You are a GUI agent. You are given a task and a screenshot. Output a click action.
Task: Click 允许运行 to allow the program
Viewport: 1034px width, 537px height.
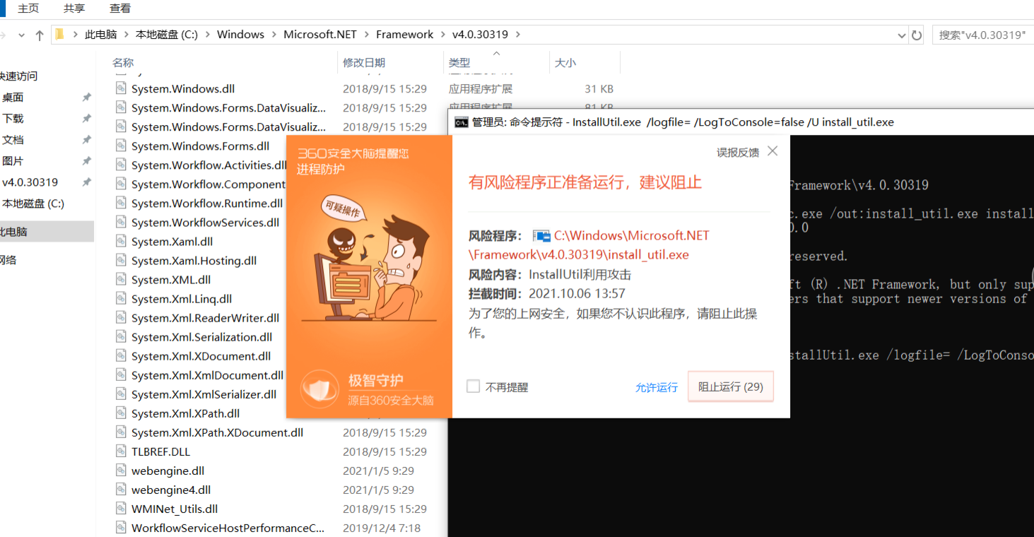(x=657, y=387)
